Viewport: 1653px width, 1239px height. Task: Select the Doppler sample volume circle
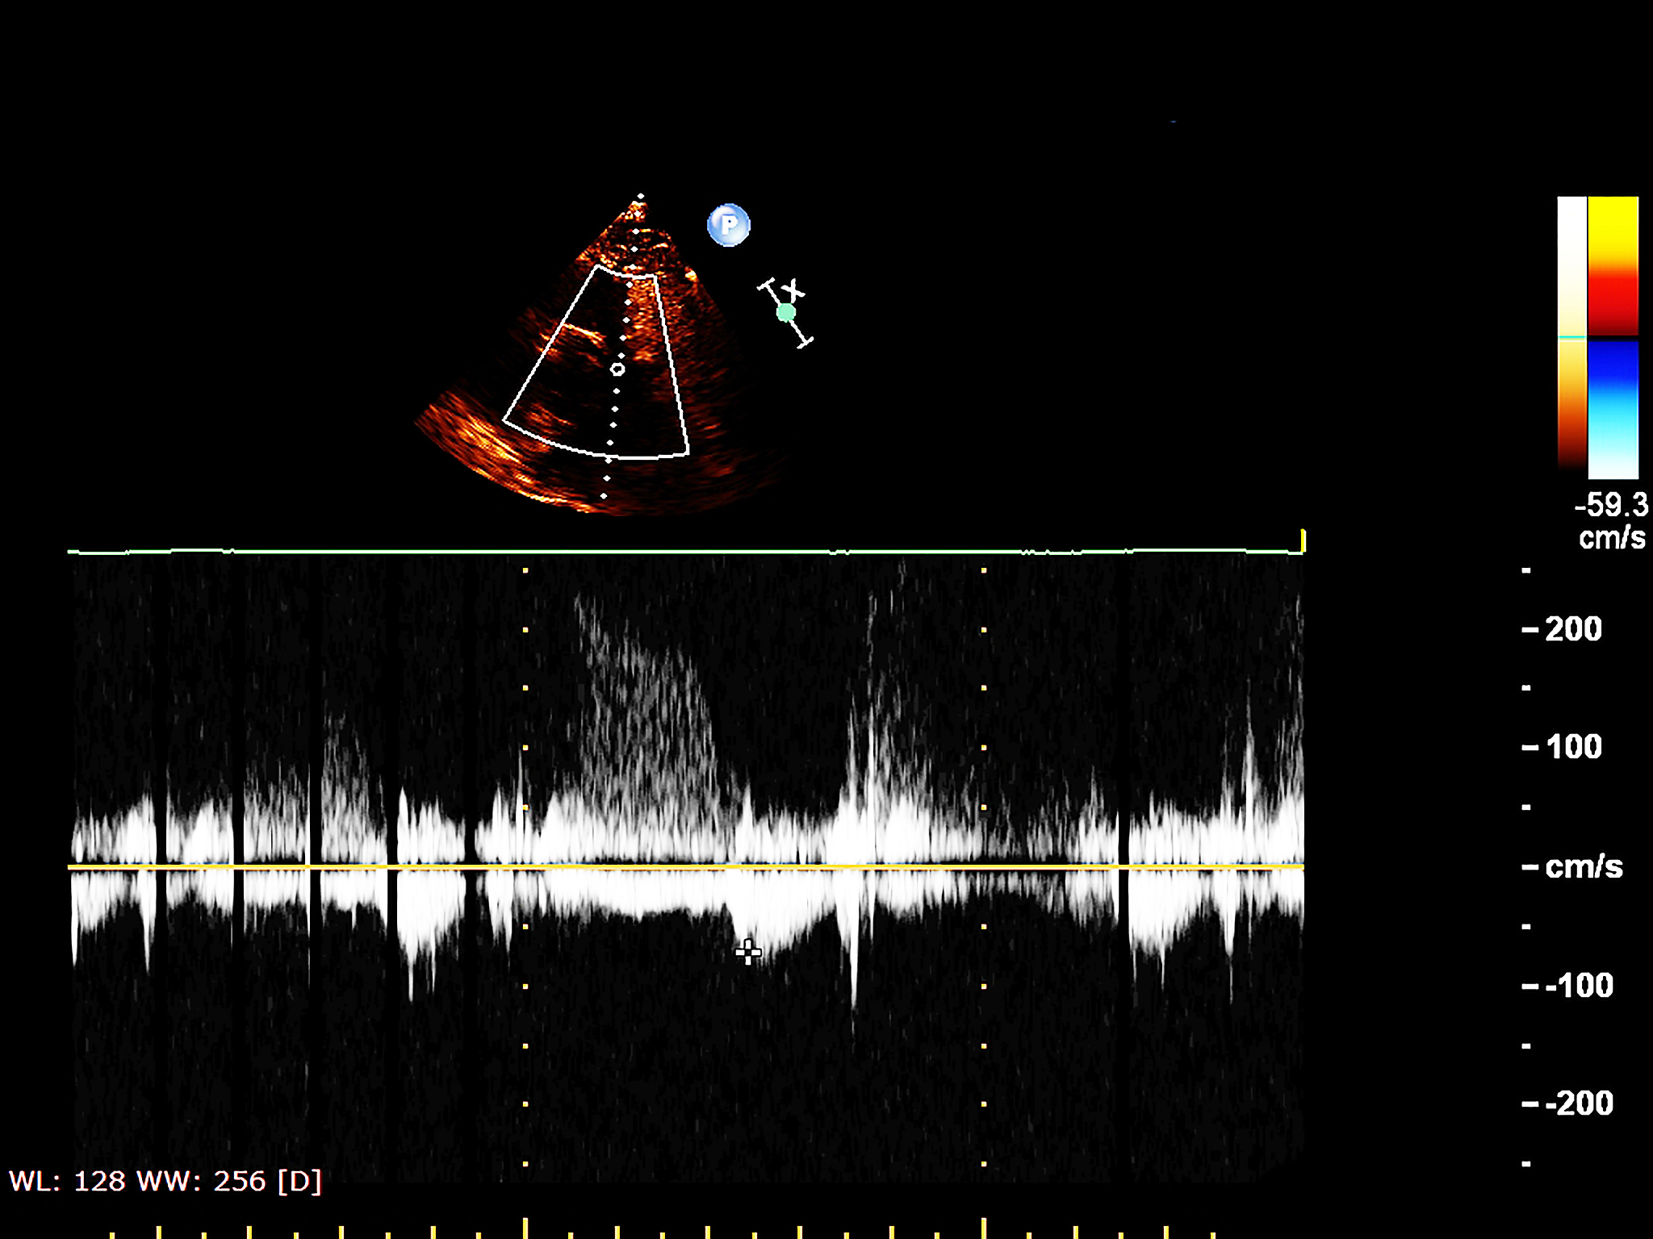617,369
